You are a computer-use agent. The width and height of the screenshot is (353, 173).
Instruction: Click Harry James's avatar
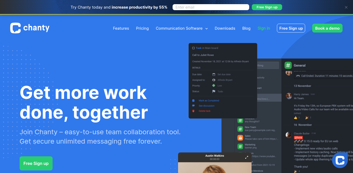click(x=289, y=96)
